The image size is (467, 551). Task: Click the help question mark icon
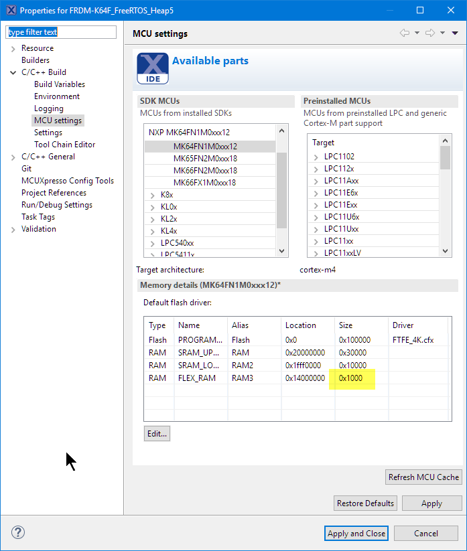pos(18,532)
